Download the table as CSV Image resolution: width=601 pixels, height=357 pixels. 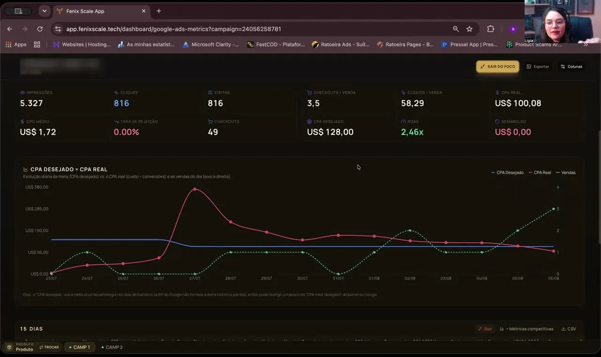pyautogui.click(x=569, y=329)
